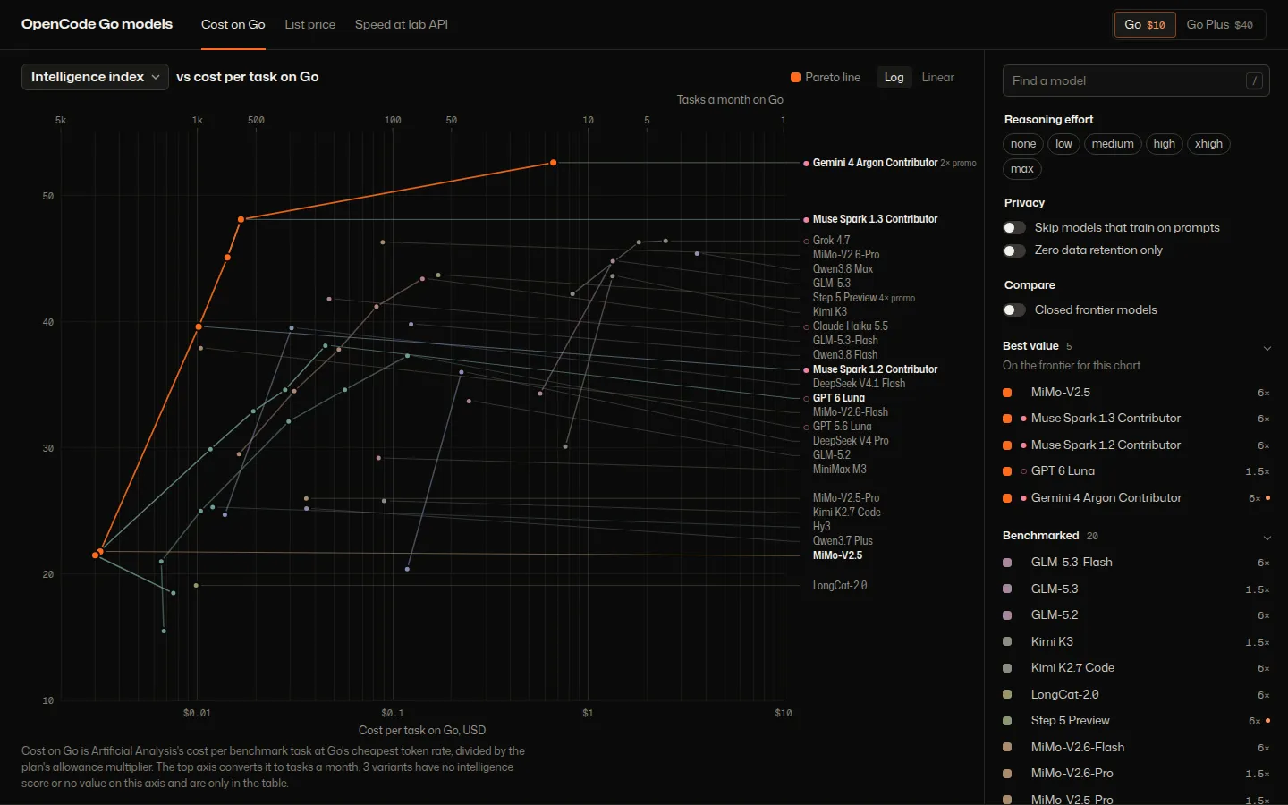Switch to the Cost on Go tab
The image size is (1288, 805).
233,24
